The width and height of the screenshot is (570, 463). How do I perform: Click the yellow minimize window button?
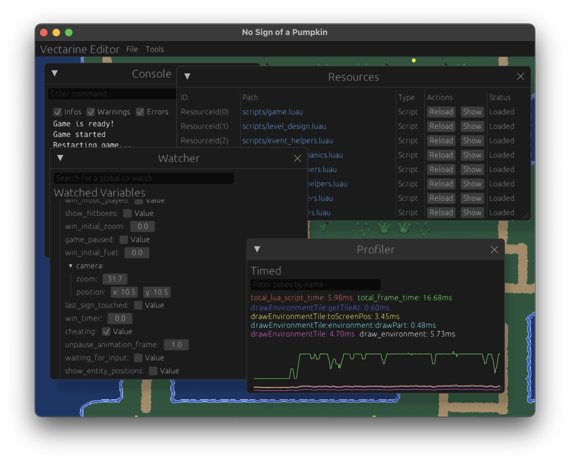pyautogui.click(x=56, y=33)
